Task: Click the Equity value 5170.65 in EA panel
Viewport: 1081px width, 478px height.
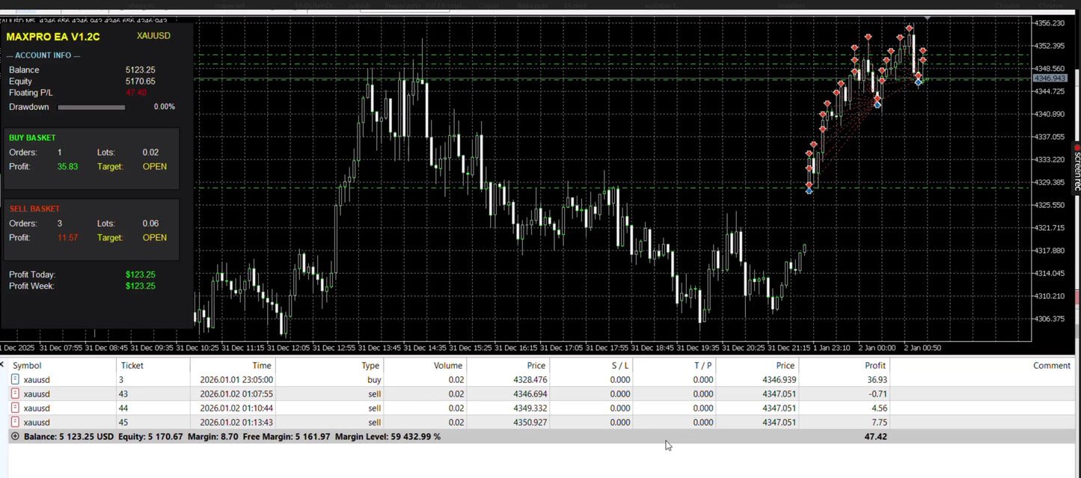Action: point(141,82)
